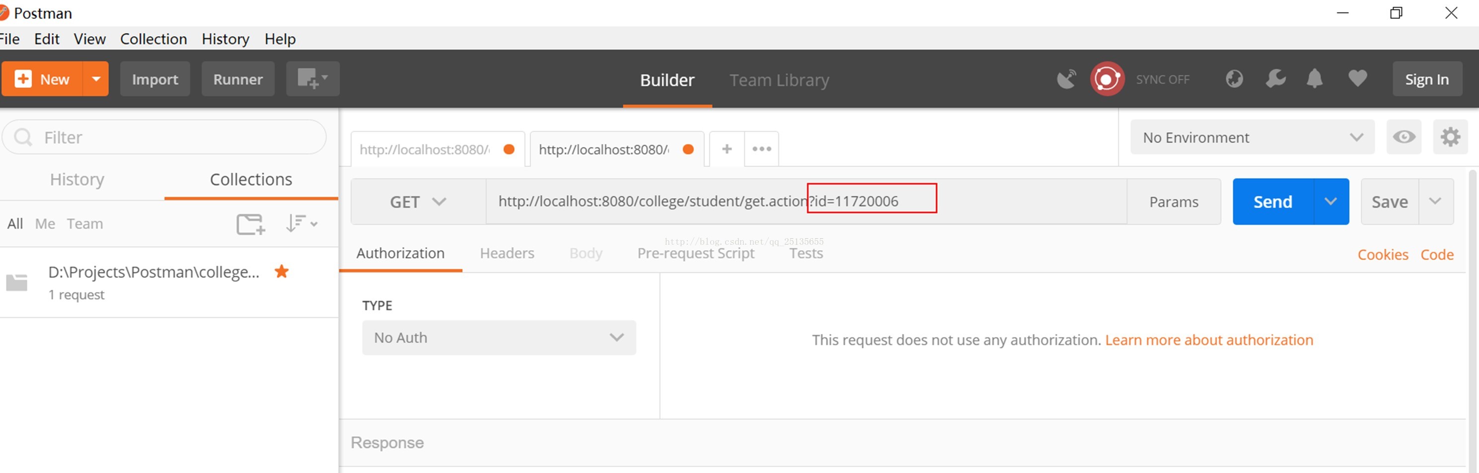Filter collections by Me
Viewport: 1479px width, 473px height.
pos(45,223)
